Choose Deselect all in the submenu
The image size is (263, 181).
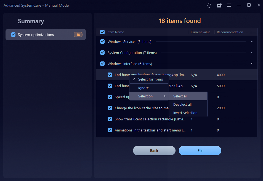click(x=182, y=104)
